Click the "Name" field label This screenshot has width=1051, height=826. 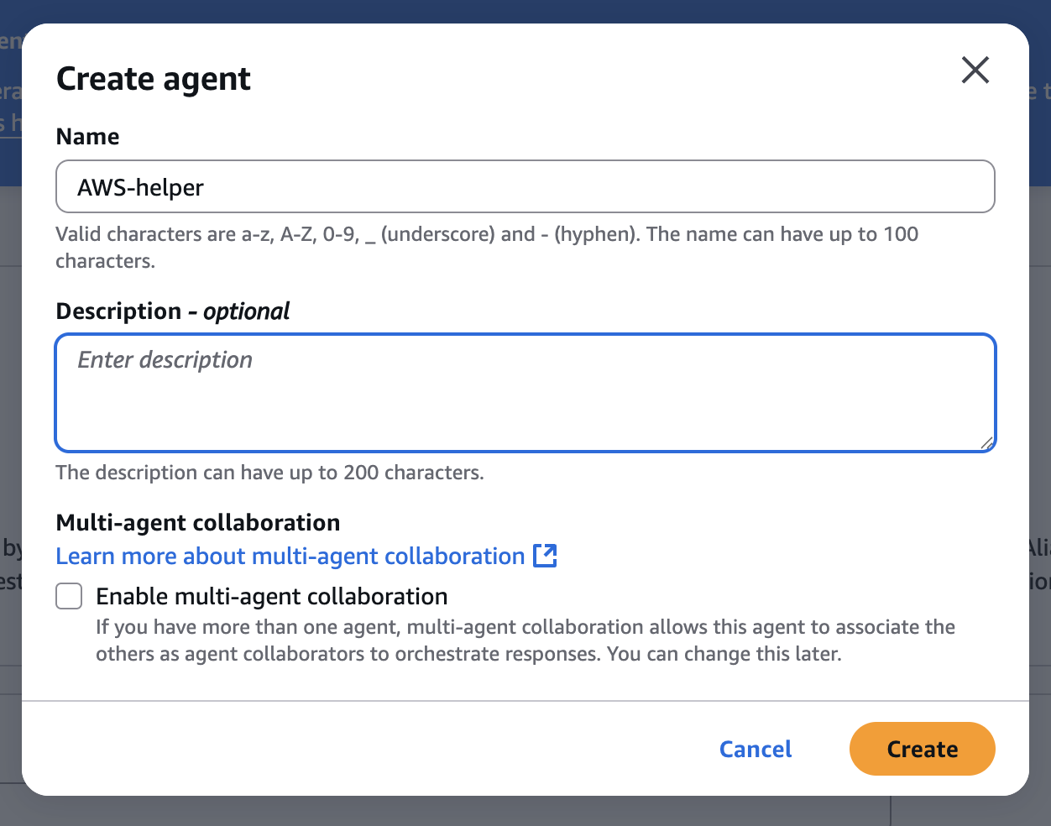pos(87,137)
